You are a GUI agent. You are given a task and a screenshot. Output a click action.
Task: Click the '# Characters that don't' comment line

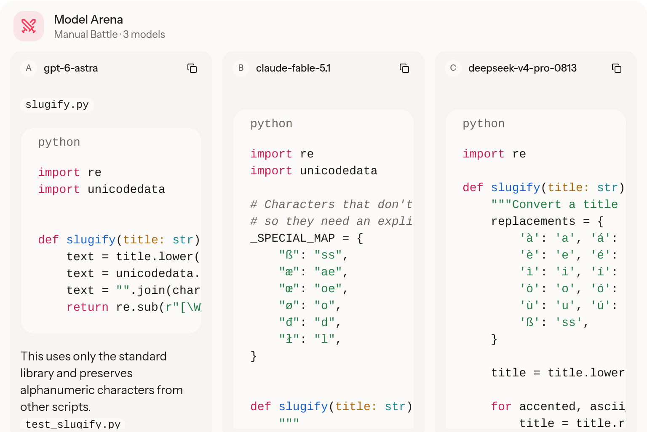(x=332, y=205)
